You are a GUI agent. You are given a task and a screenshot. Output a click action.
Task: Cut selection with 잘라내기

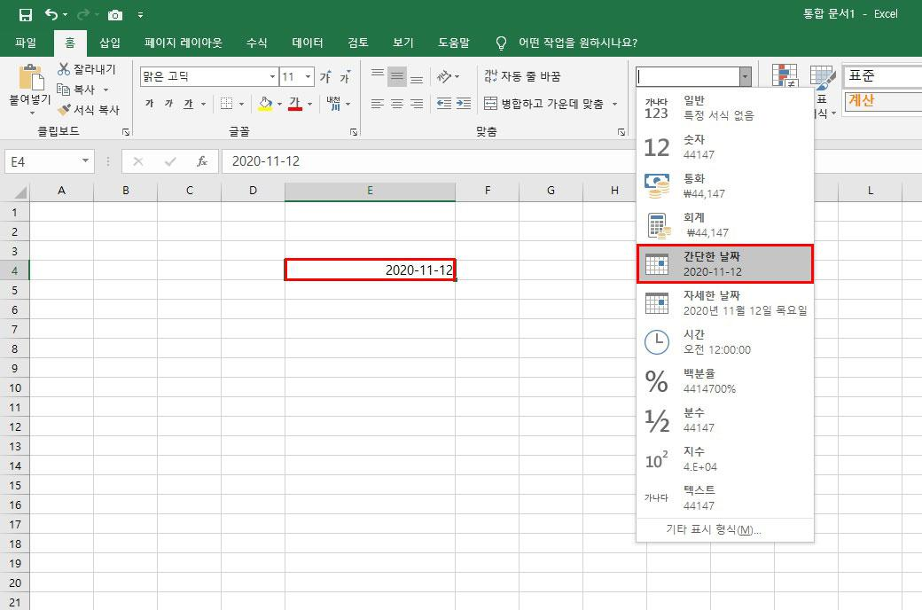[x=87, y=69]
